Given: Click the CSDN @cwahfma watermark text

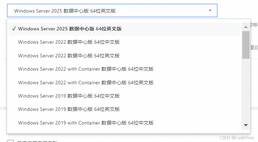Looking at the screenshot, I should pyautogui.click(x=237, y=137).
